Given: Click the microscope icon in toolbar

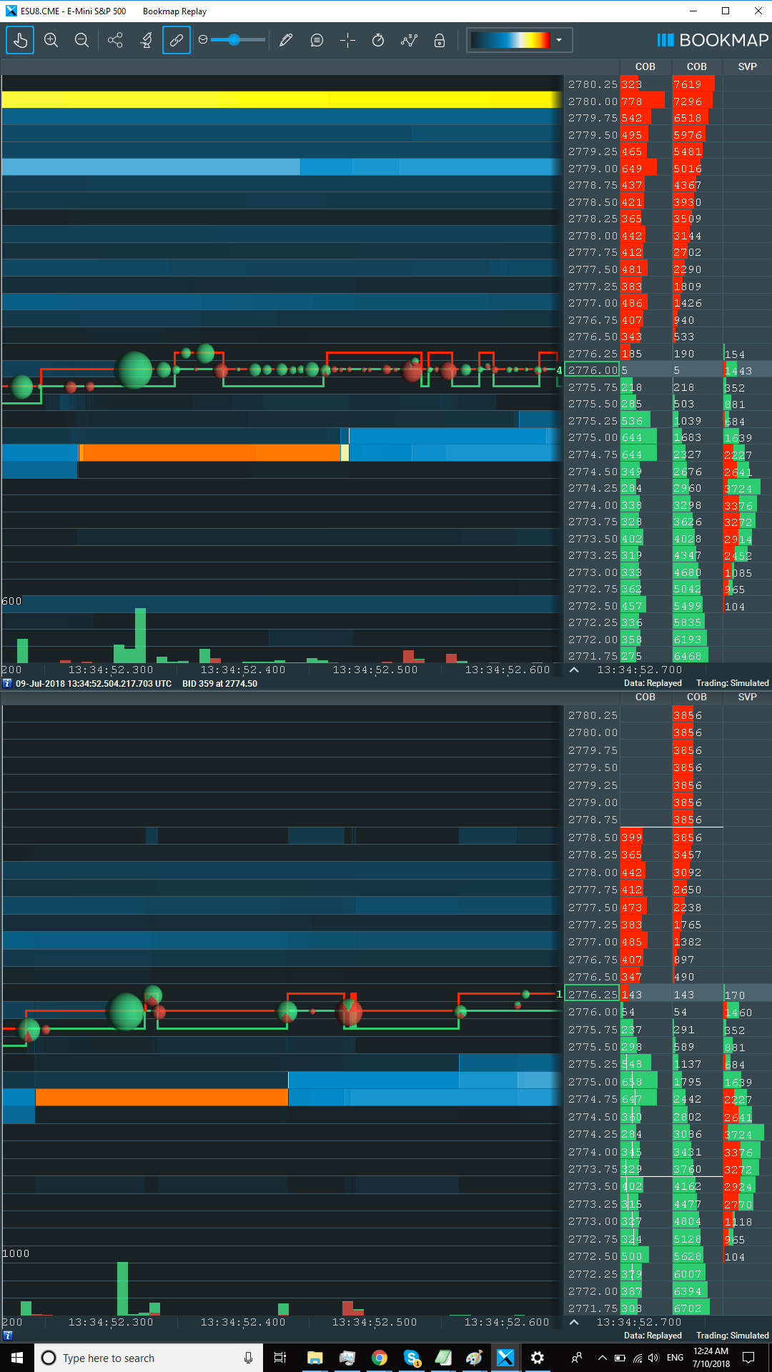Looking at the screenshot, I should click(x=147, y=40).
